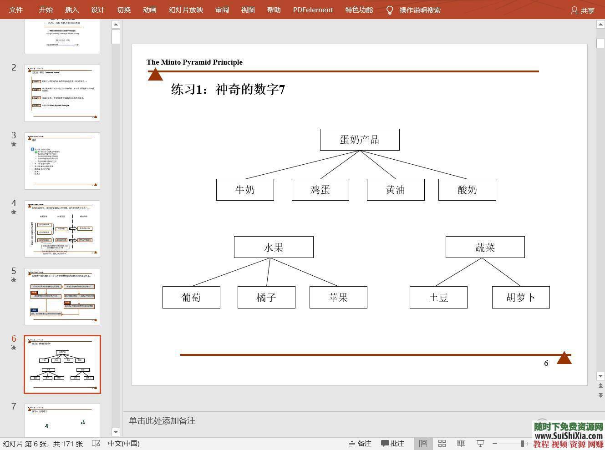The image size is (605, 450).
Task: Open the PDFelement ribbon tab
Action: tap(313, 10)
